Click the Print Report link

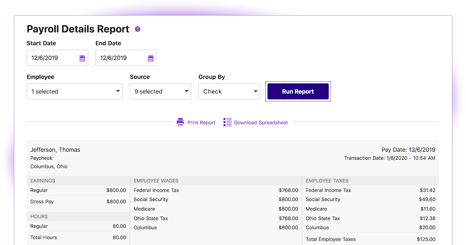coord(201,122)
